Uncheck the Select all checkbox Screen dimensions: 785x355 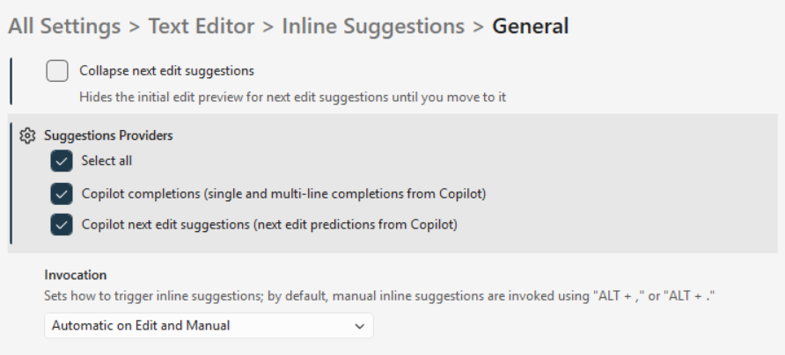point(62,161)
